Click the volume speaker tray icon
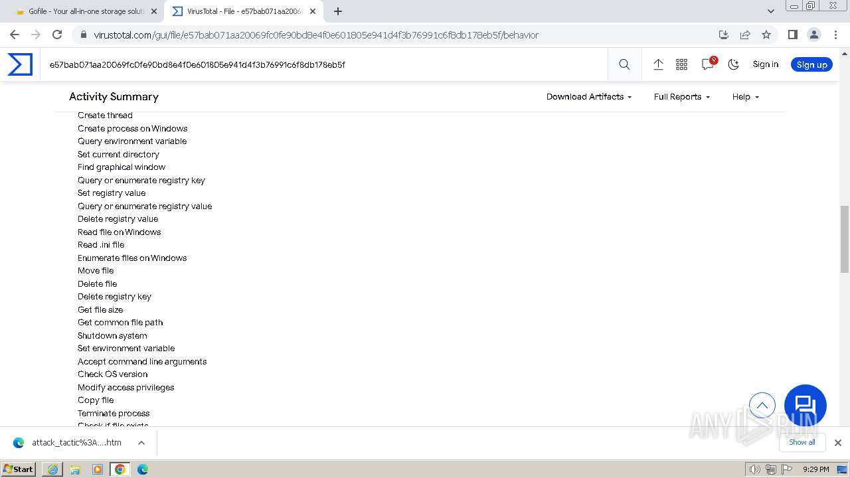Viewport: 850px width, 478px height. coord(754,469)
